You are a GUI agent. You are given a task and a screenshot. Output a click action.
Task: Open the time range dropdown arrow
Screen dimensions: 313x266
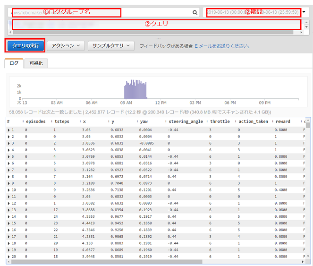(304, 12)
